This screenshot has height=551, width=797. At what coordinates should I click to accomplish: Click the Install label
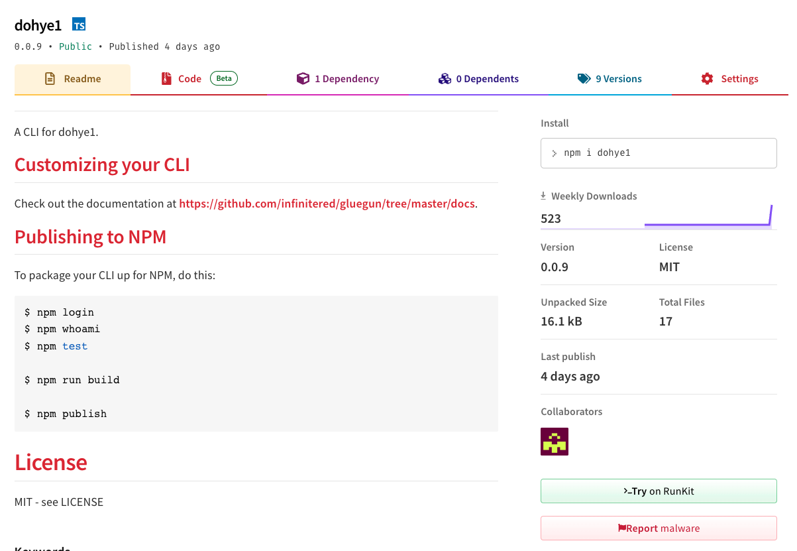point(555,123)
